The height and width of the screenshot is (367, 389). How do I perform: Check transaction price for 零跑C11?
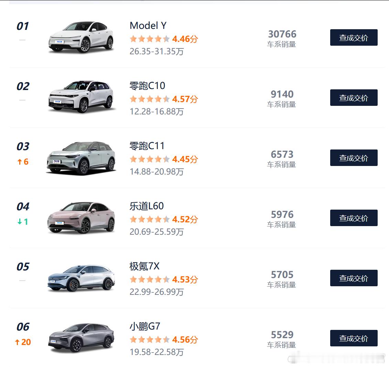(x=354, y=158)
